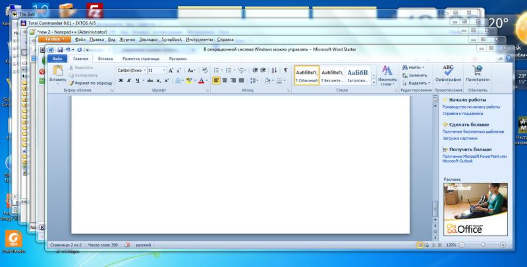The image size is (527, 267).
Task: Click the Word help question mark icon
Action: 508,59
